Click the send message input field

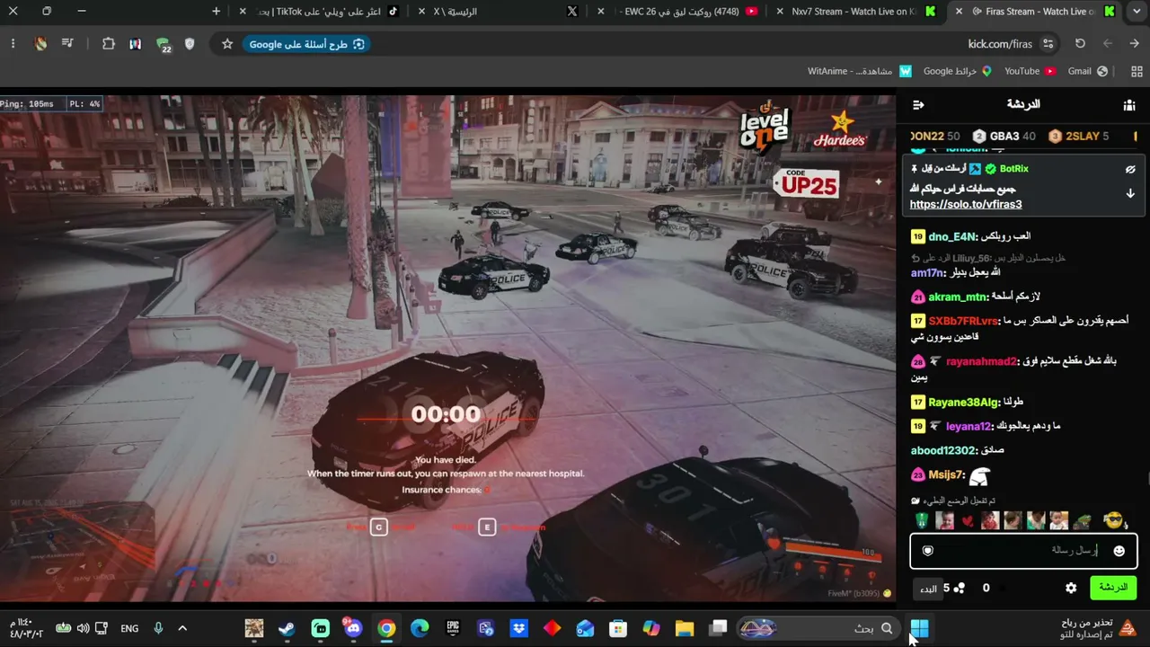click(x=1023, y=551)
